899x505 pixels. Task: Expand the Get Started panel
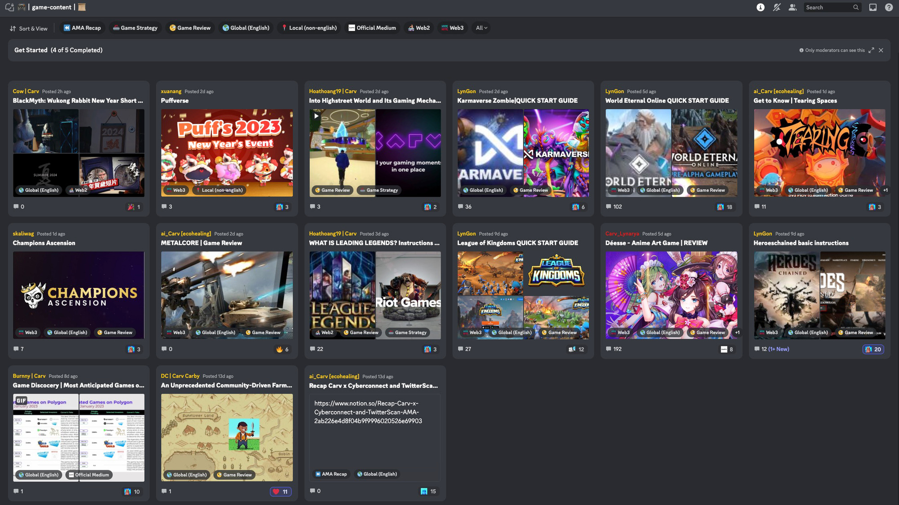(x=871, y=50)
